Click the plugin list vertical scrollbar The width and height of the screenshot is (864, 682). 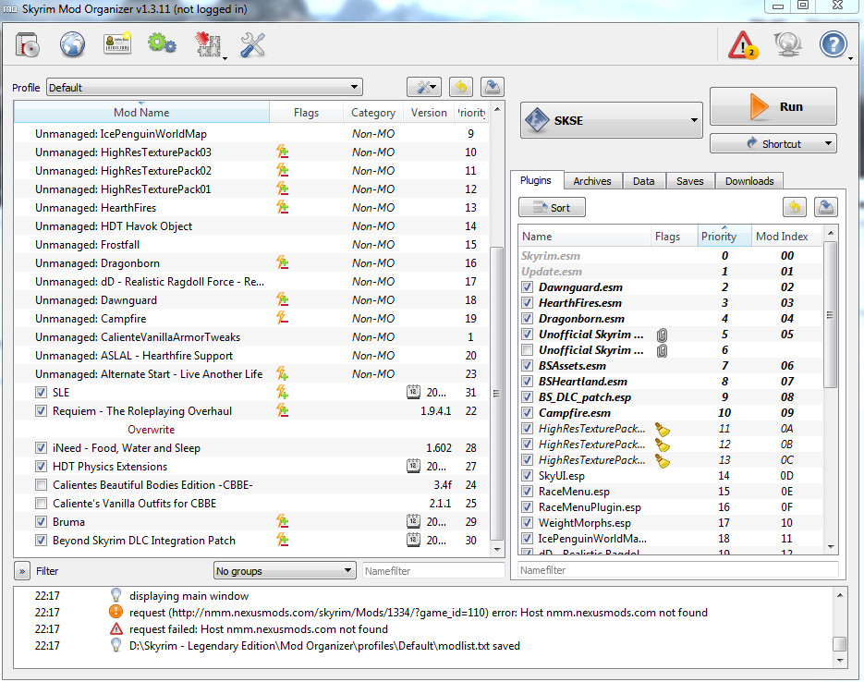(x=831, y=389)
